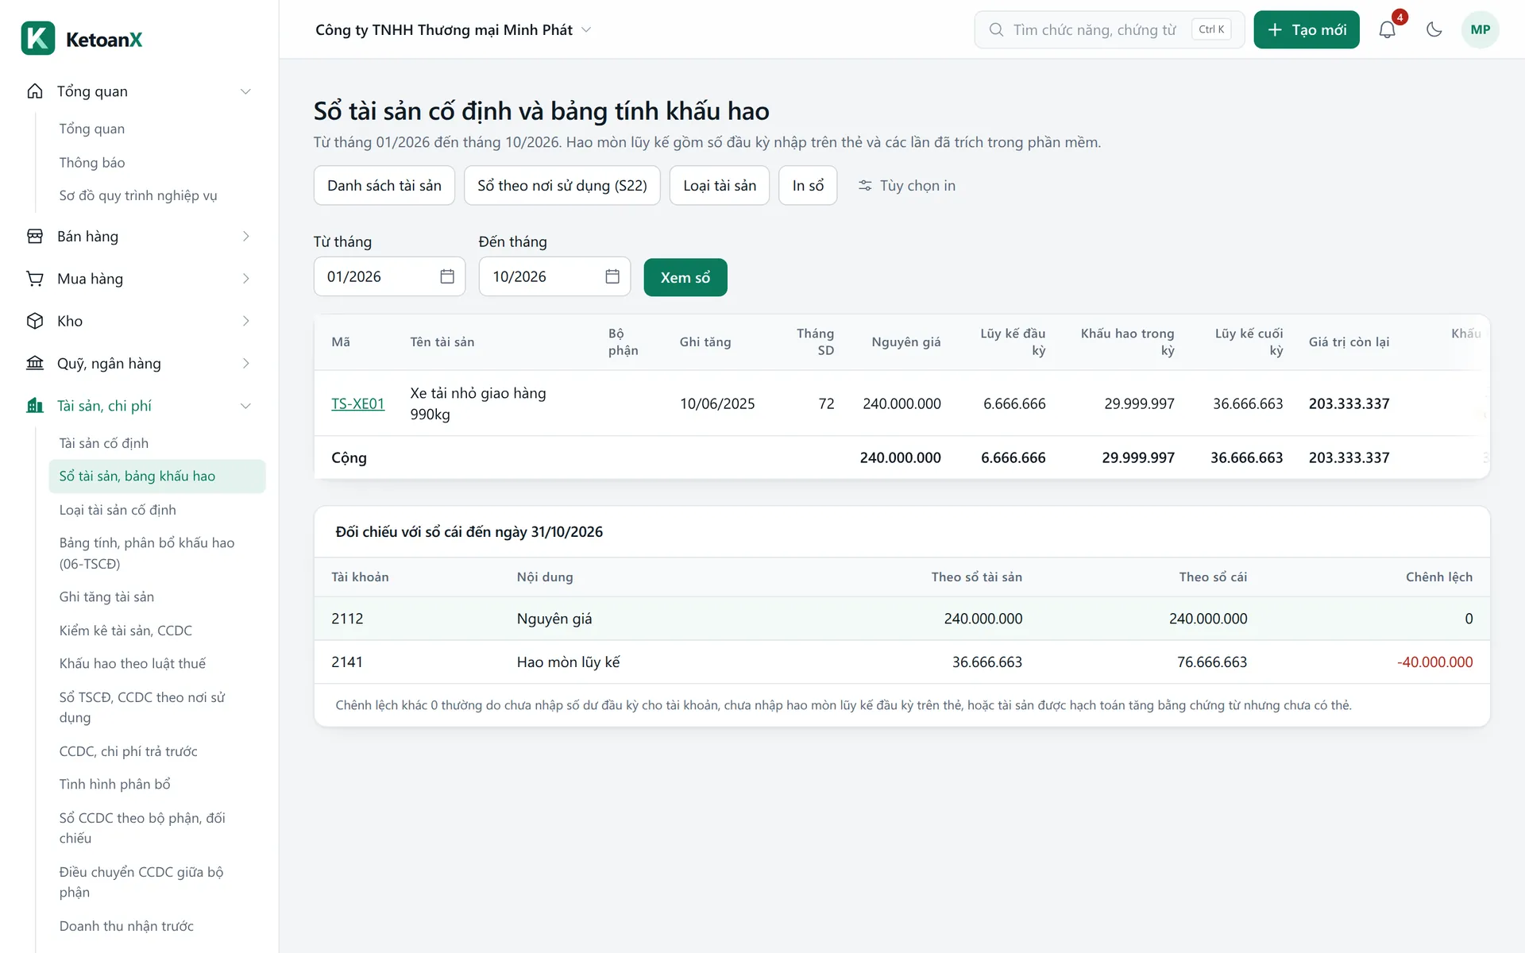Open the notifications bell
This screenshot has height=953, width=1525.
(1387, 29)
